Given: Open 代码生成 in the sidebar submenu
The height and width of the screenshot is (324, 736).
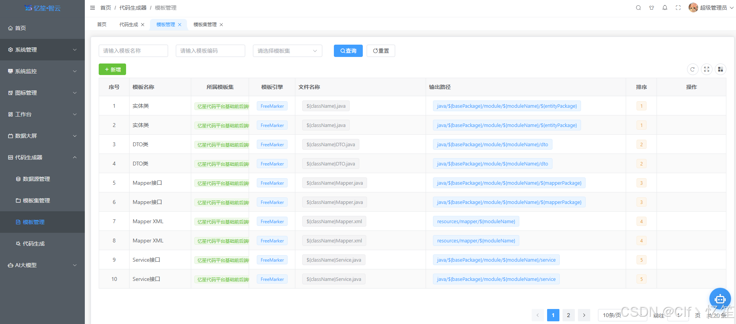Looking at the screenshot, I should point(42,244).
